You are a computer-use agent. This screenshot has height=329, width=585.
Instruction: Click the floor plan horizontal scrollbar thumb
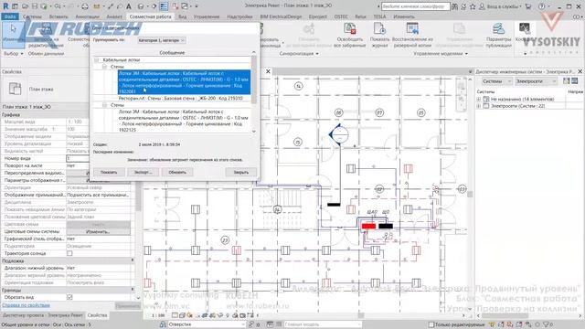click(x=360, y=315)
